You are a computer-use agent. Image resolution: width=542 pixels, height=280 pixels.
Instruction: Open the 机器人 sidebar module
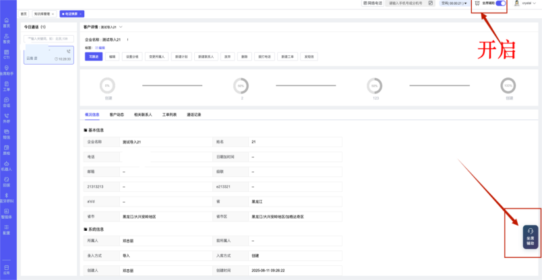coord(7,166)
